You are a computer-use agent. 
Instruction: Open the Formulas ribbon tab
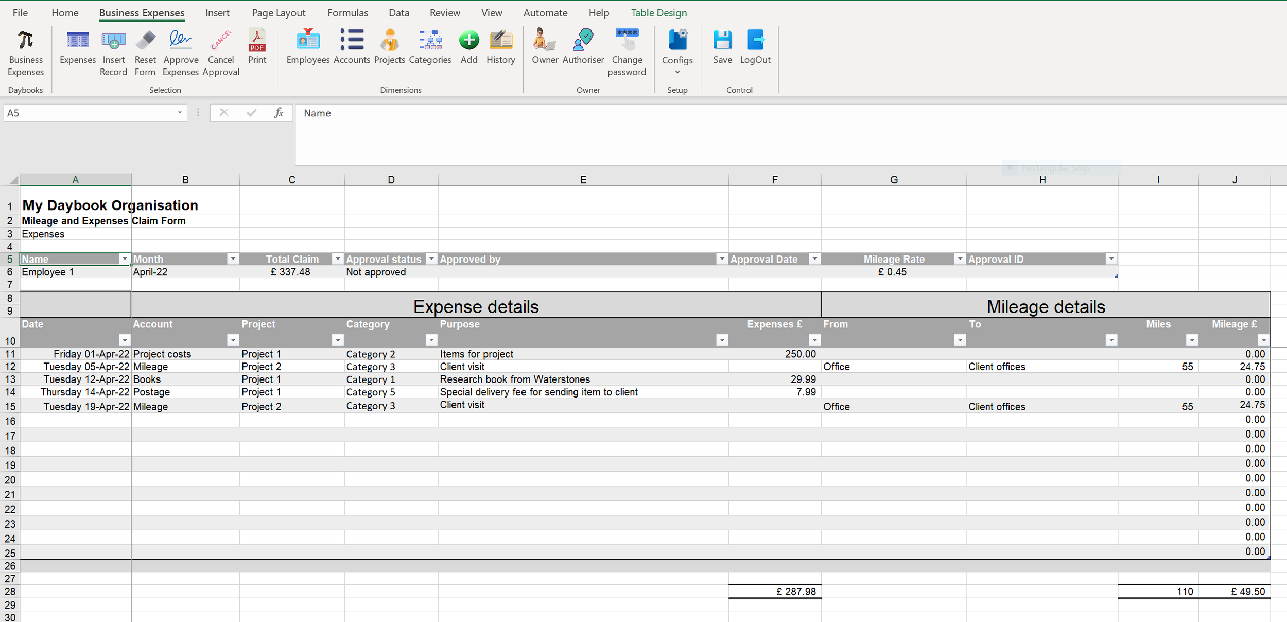pyautogui.click(x=347, y=13)
